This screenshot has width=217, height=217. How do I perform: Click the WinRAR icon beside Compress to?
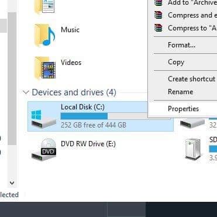158,28
